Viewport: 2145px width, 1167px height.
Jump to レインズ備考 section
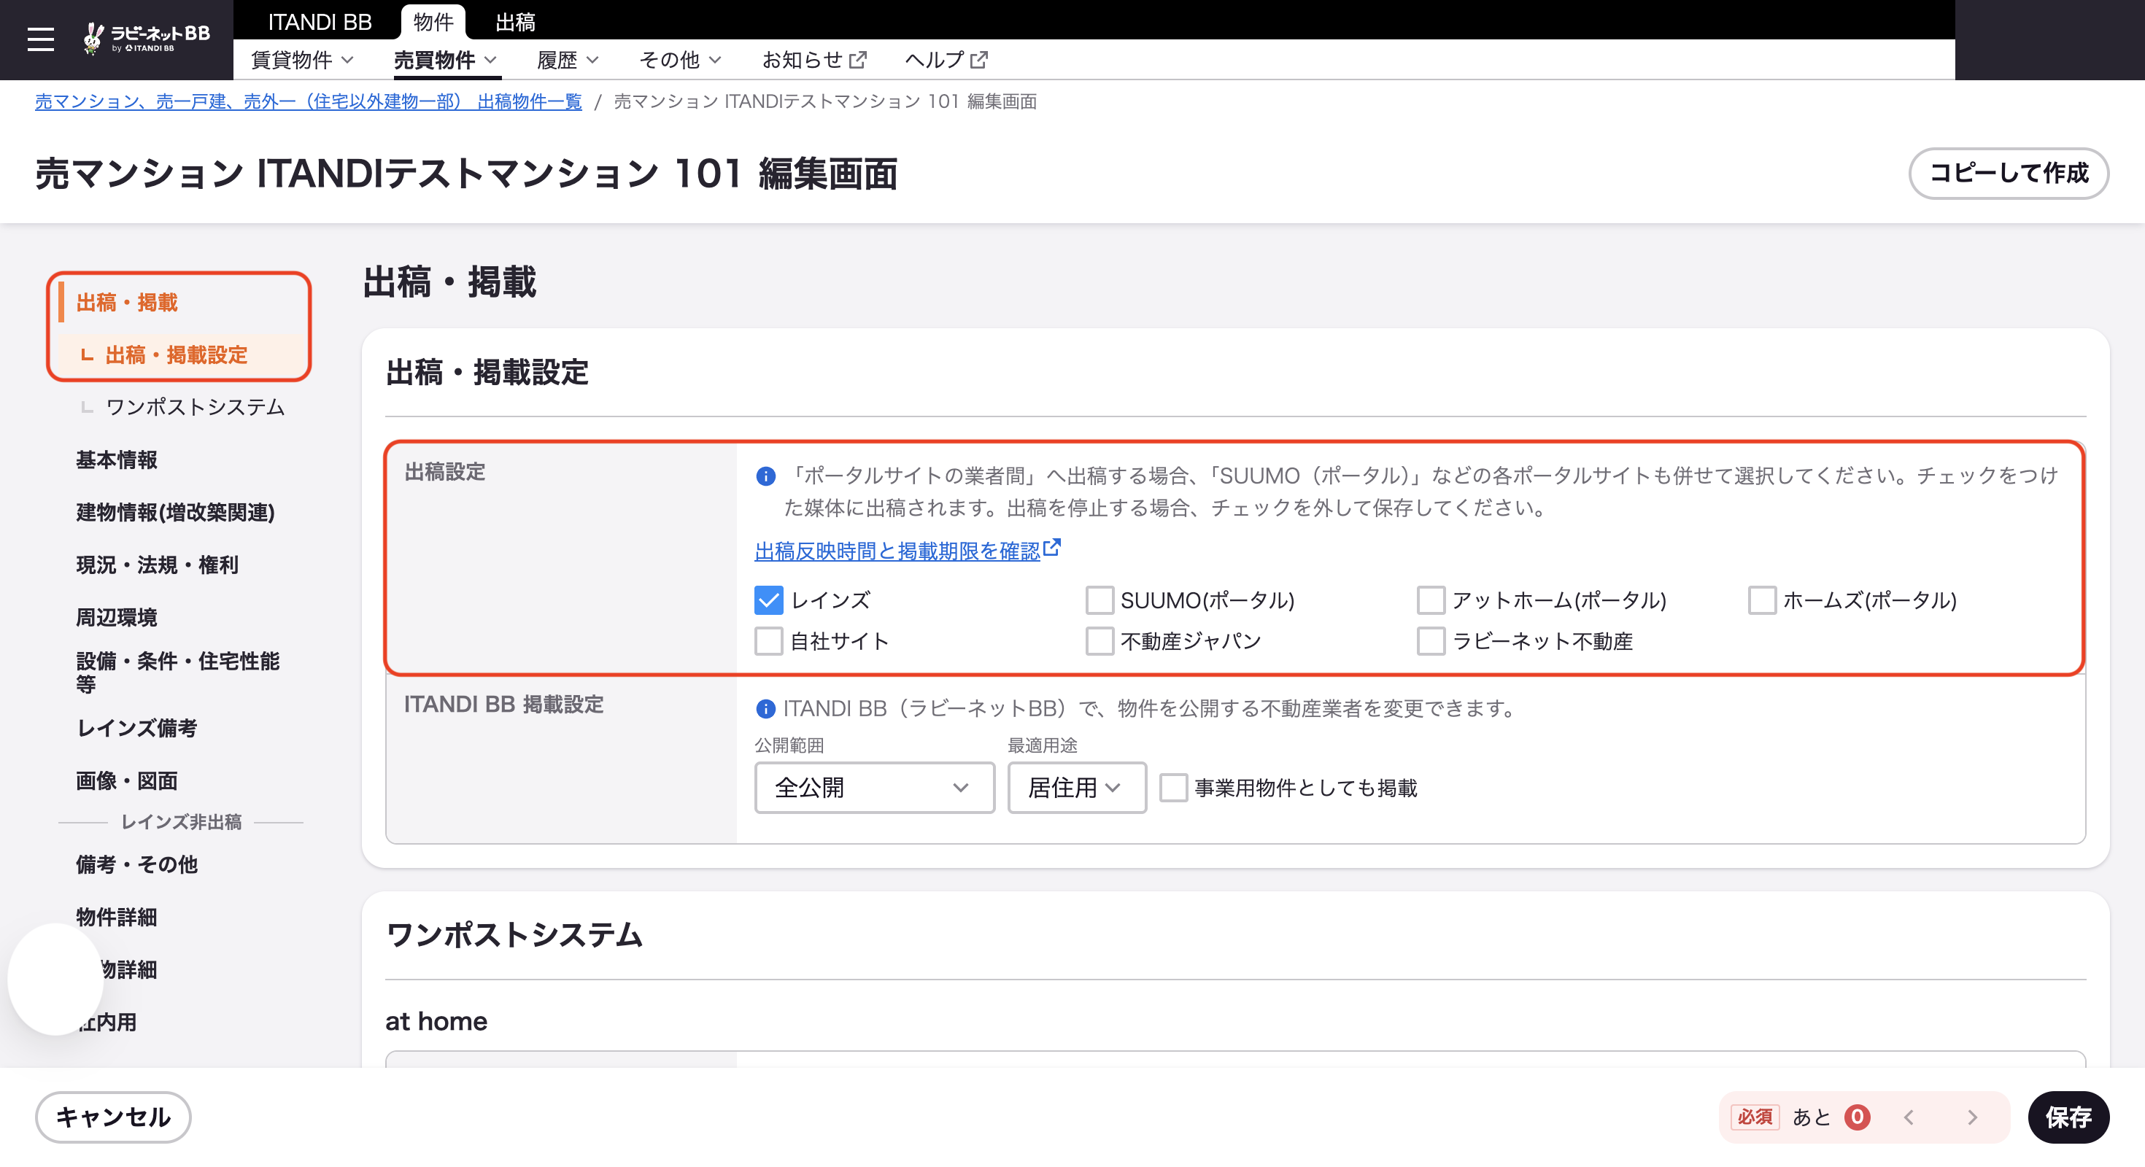[x=136, y=729]
